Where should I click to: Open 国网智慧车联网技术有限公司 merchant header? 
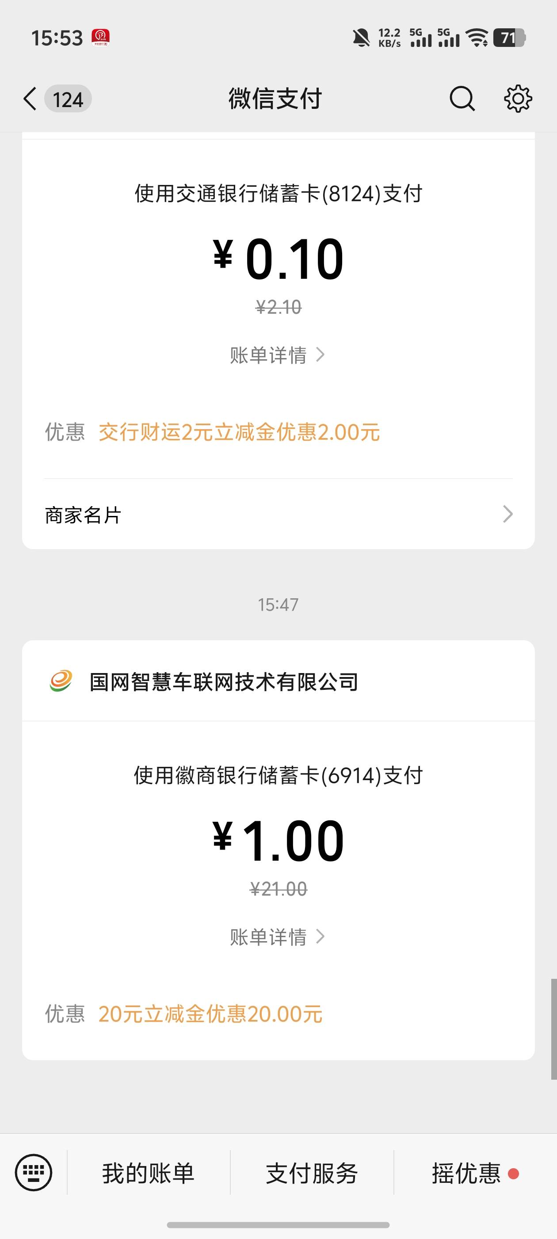(224, 681)
